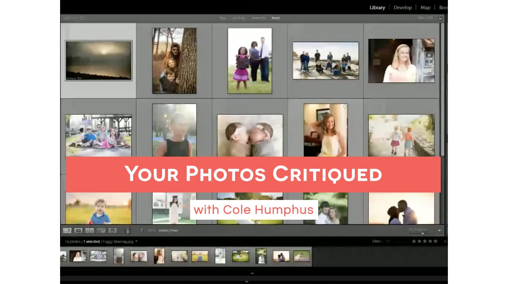Screen dimensions: 506x284
Task: Select the Painter spray can tool
Action: point(128,230)
